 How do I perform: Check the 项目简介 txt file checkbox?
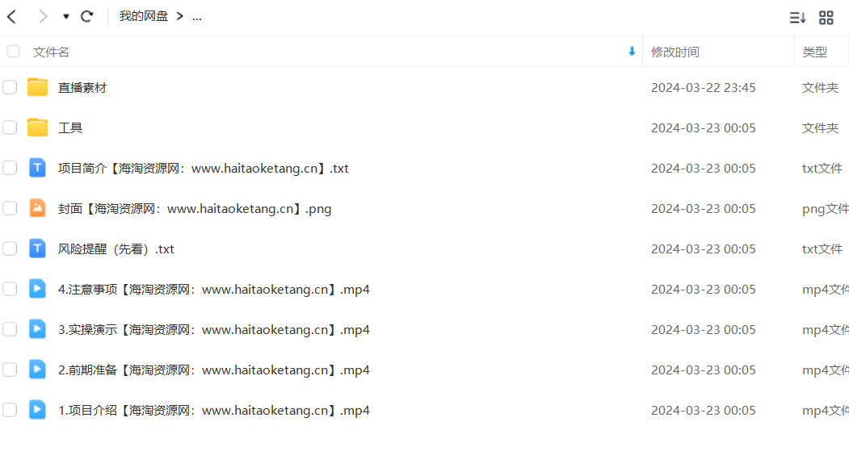coord(10,168)
